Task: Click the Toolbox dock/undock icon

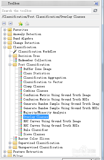Action: pos(96,3)
